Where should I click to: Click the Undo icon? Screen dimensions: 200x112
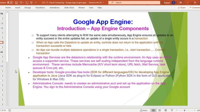tap(21, 3)
